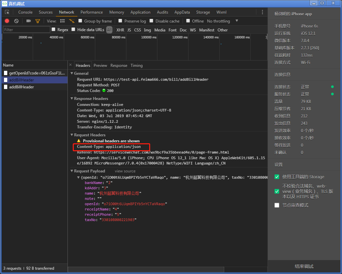Screen dimensions: 342x274
Task: Toggle the waterfall overview icon
Action: 72,21
